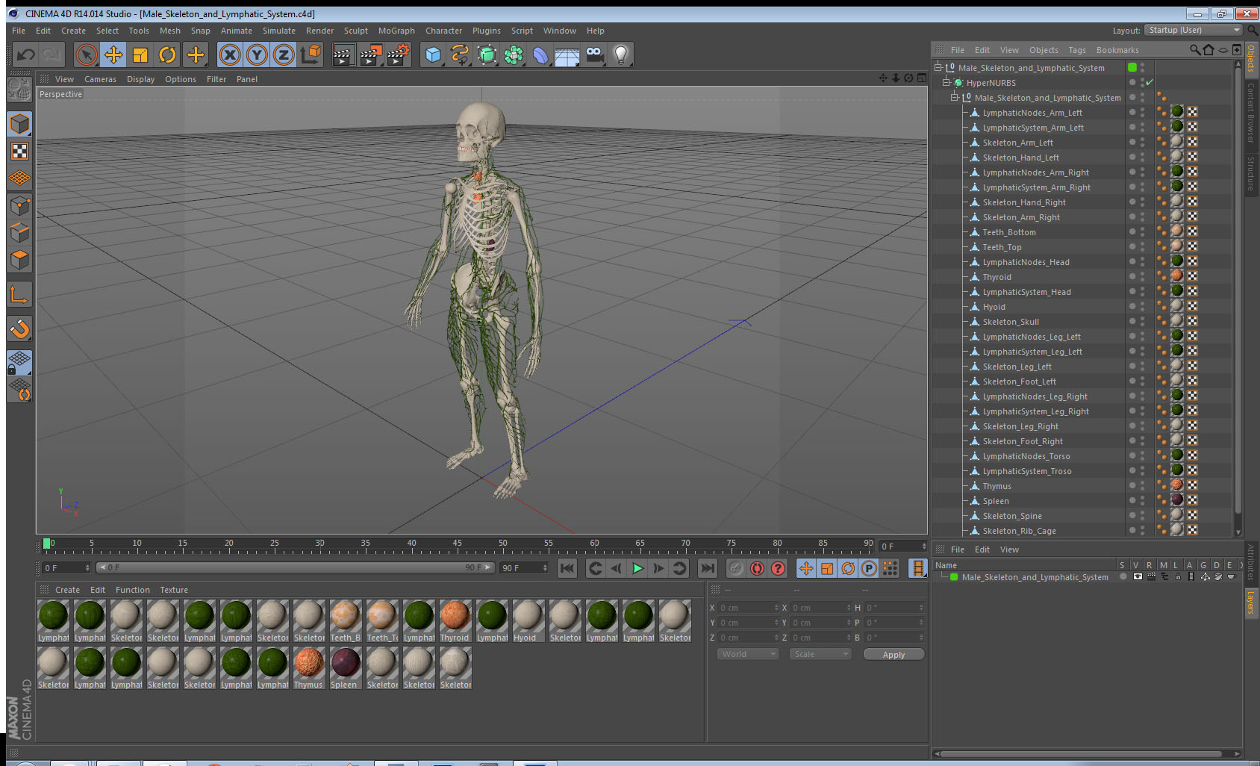Click the Object Manager search icon
Image resolution: width=1260 pixels, height=766 pixels.
pos(1195,50)
